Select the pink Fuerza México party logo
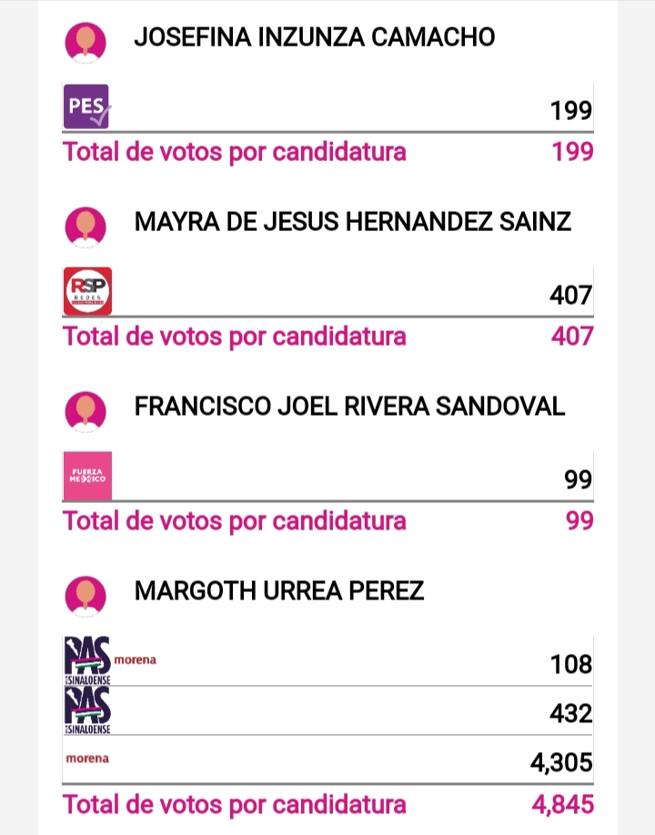The image size is (655, 835). [x=87, y=476]
